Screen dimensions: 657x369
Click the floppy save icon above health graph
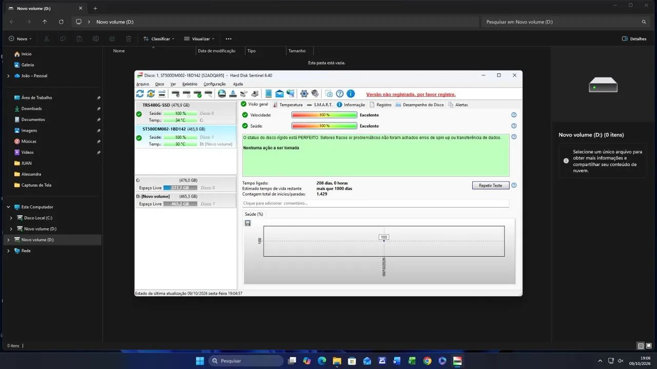click(248, 223)
